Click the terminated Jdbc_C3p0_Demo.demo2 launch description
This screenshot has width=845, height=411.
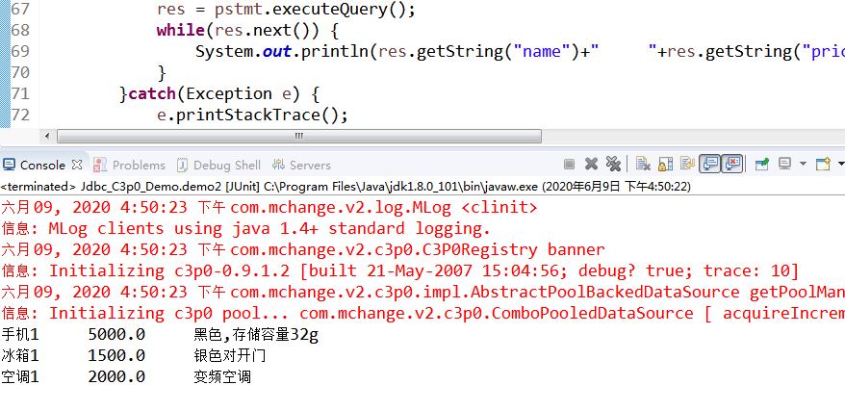(x=346, y=187)
